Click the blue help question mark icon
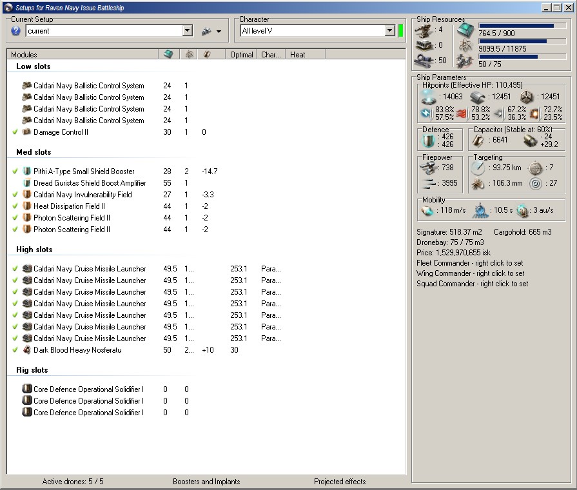 [x=15, y=31]
